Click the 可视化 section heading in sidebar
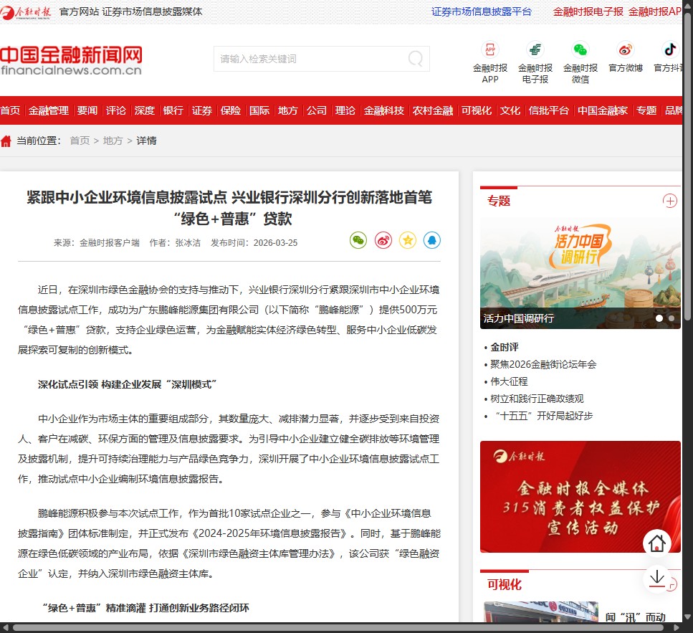This screenshot has height=633, width=693. (505, 585)
